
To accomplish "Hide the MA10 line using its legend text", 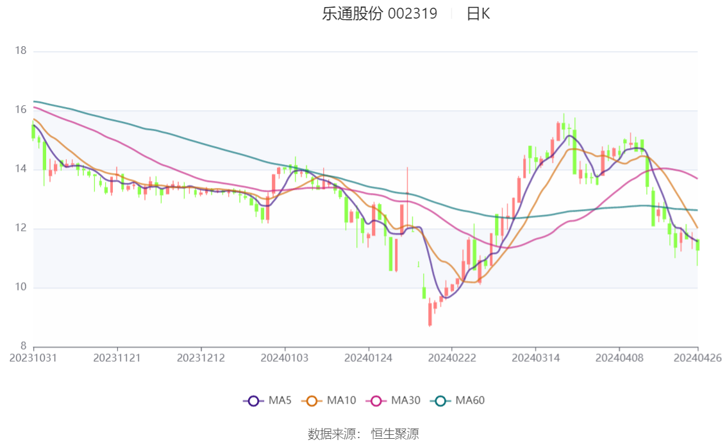I will pos(341,401).
